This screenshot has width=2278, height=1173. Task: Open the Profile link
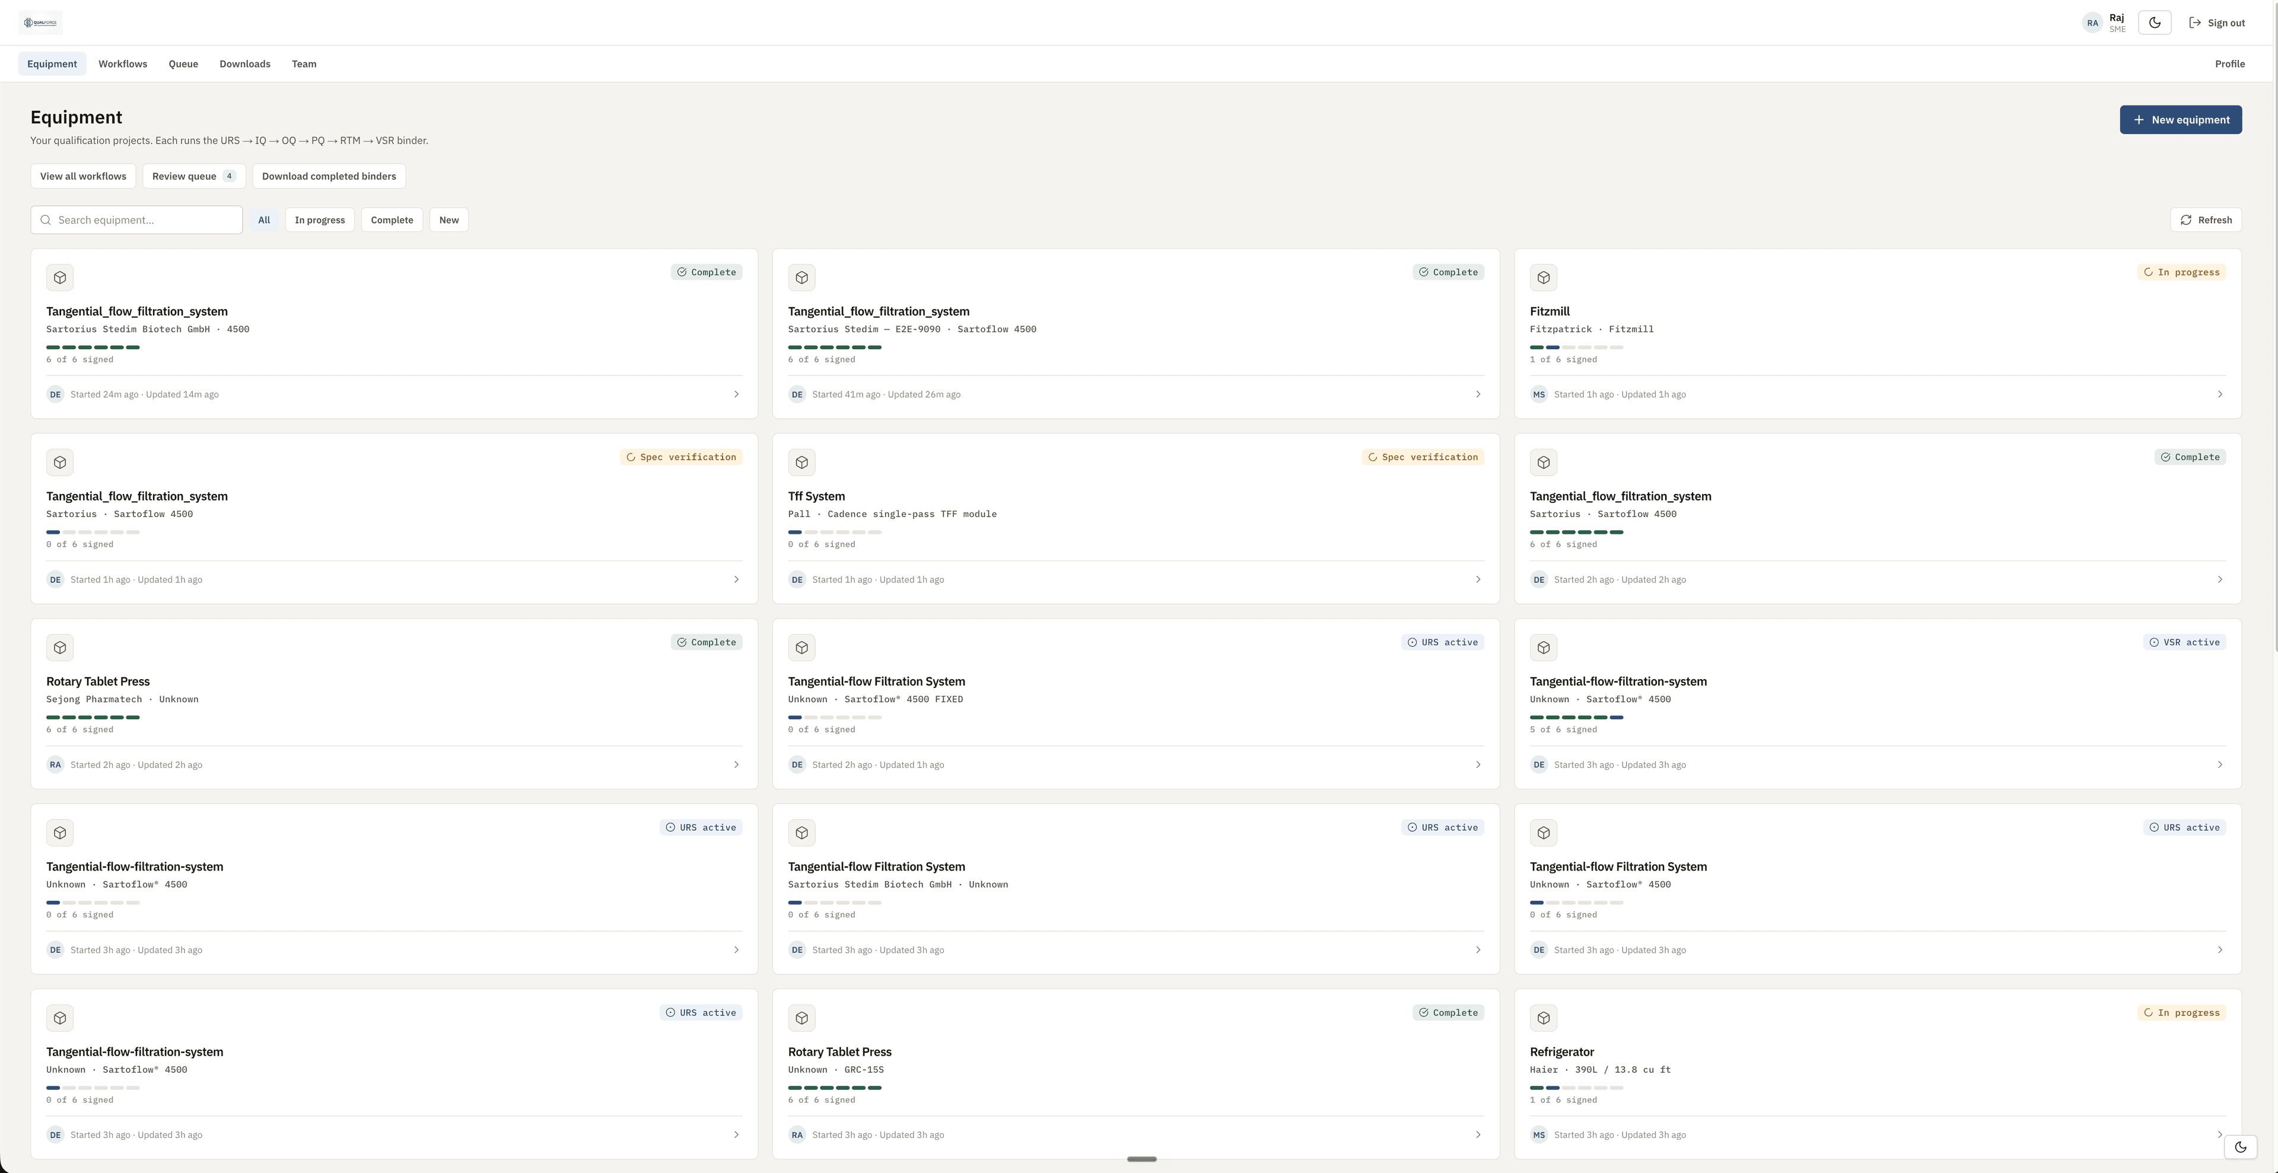[2229, 63]
